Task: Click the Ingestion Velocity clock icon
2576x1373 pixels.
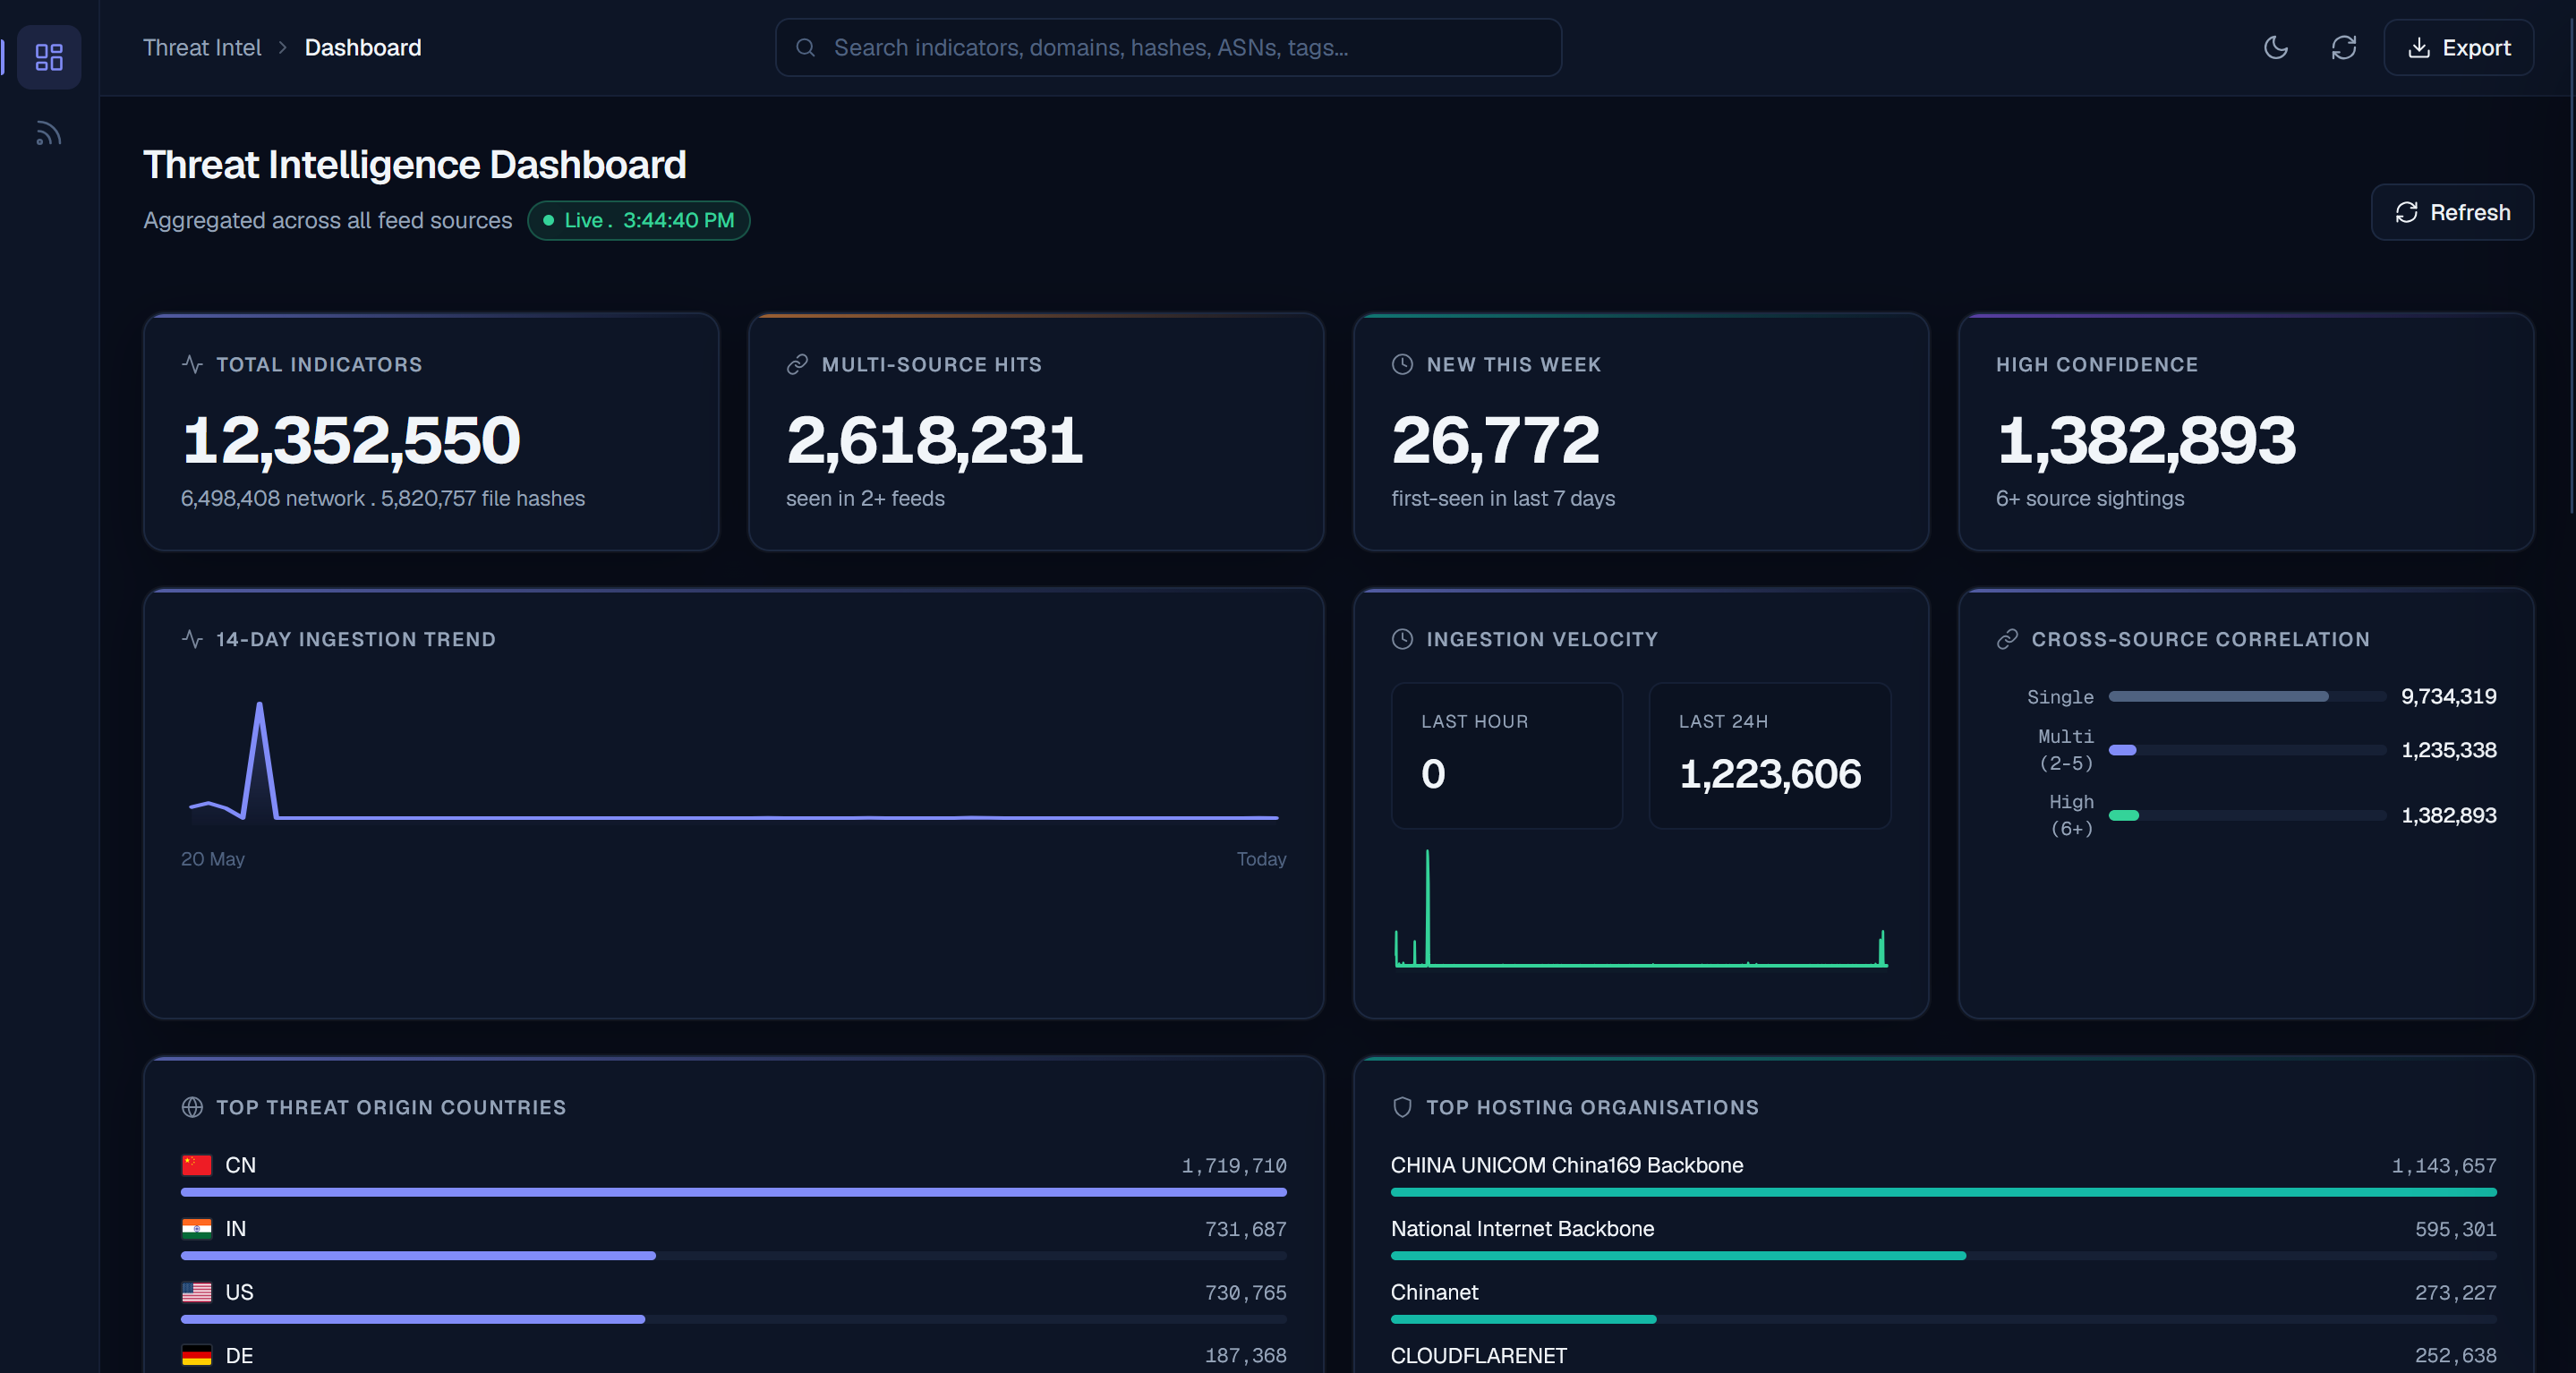Action: (x=1402, y=638)
